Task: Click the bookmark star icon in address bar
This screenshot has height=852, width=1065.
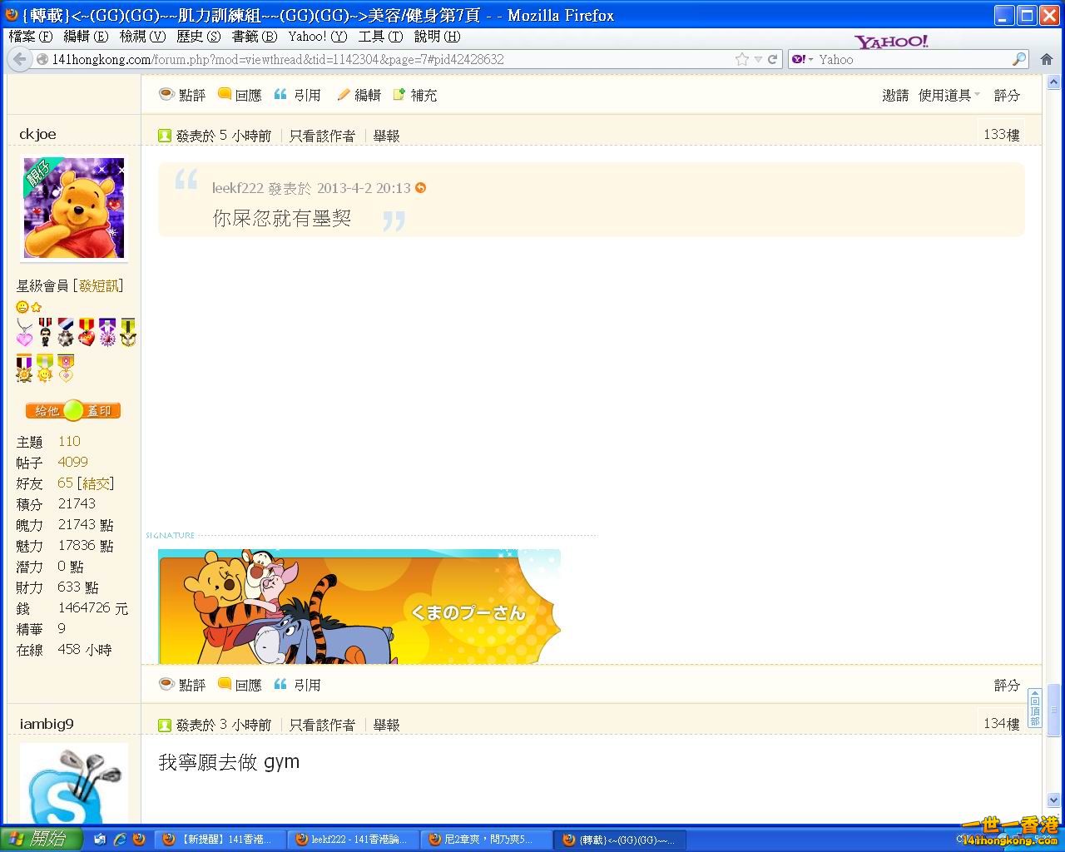Action: click(x=741, y=59)
